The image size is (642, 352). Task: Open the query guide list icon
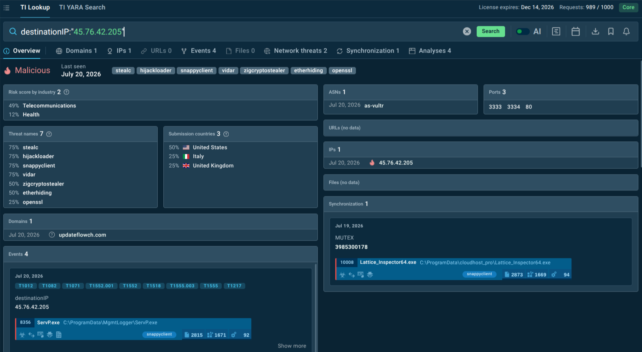[556, 32]
